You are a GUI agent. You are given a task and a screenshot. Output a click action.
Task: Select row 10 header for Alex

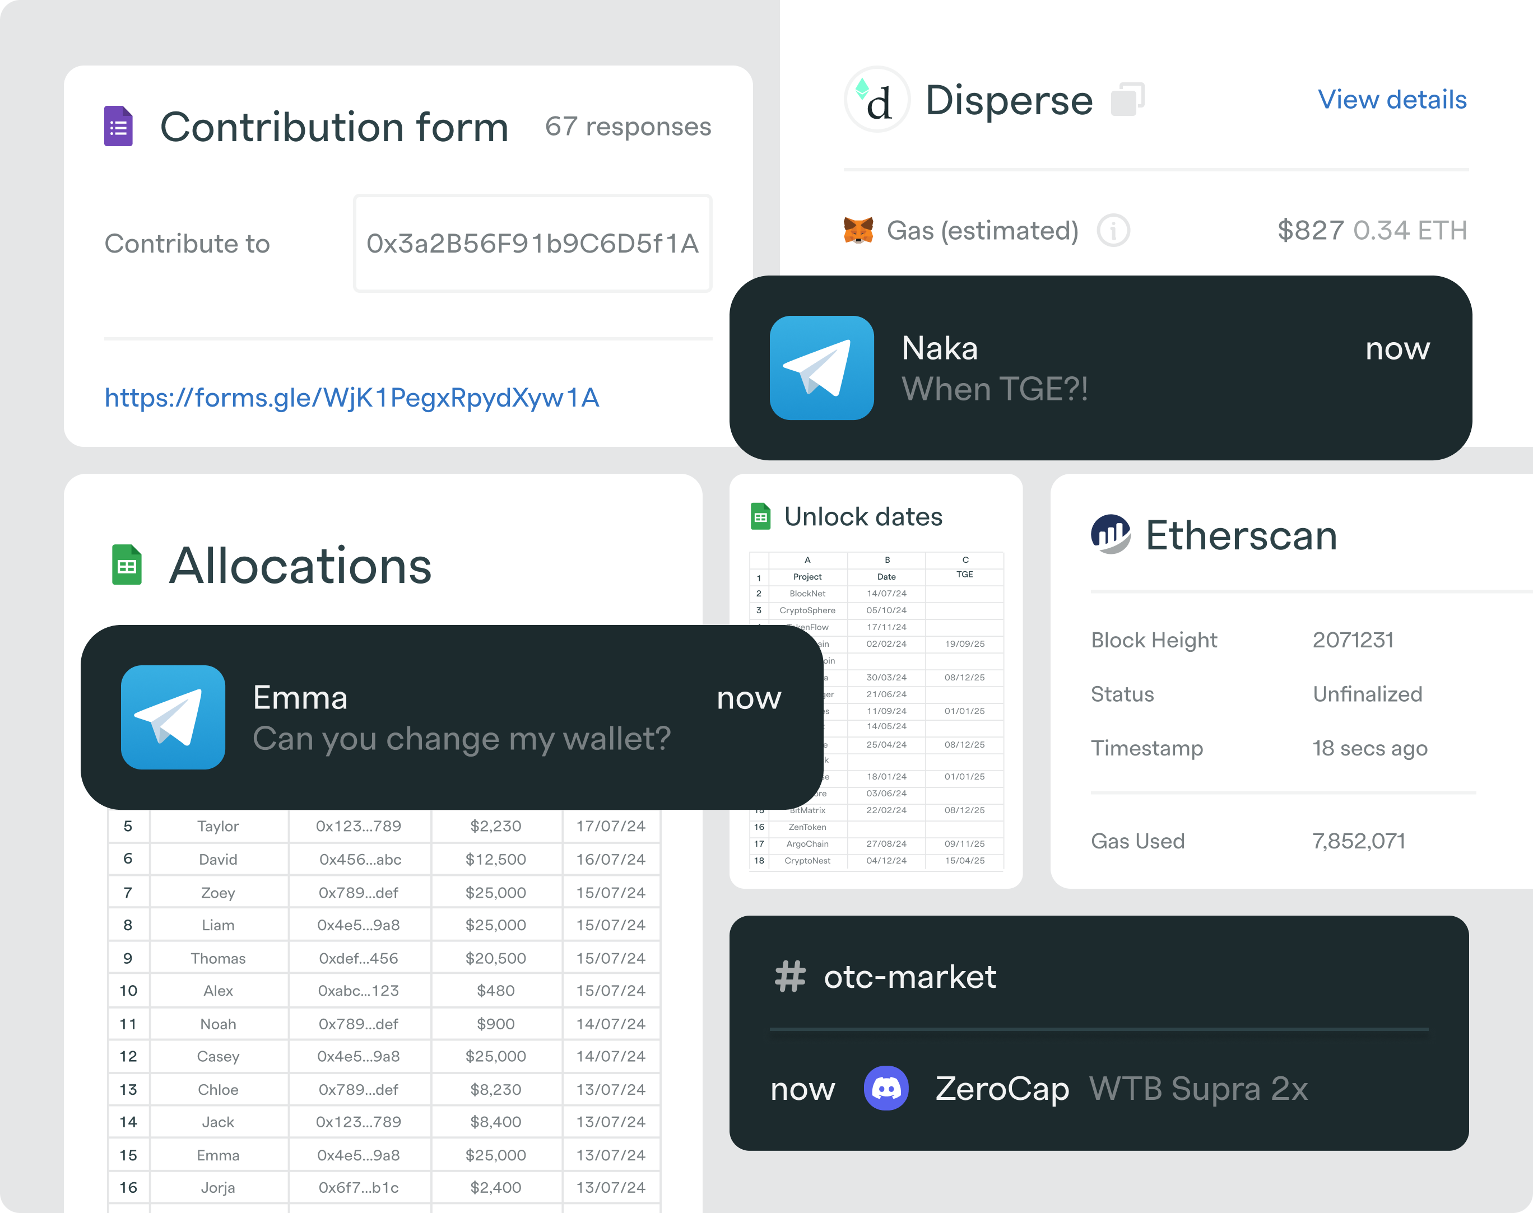click(x=128, y=991)
